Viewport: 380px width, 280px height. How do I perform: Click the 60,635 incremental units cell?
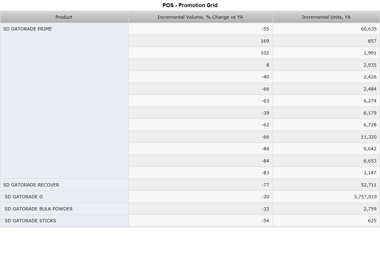coord(326,29)
